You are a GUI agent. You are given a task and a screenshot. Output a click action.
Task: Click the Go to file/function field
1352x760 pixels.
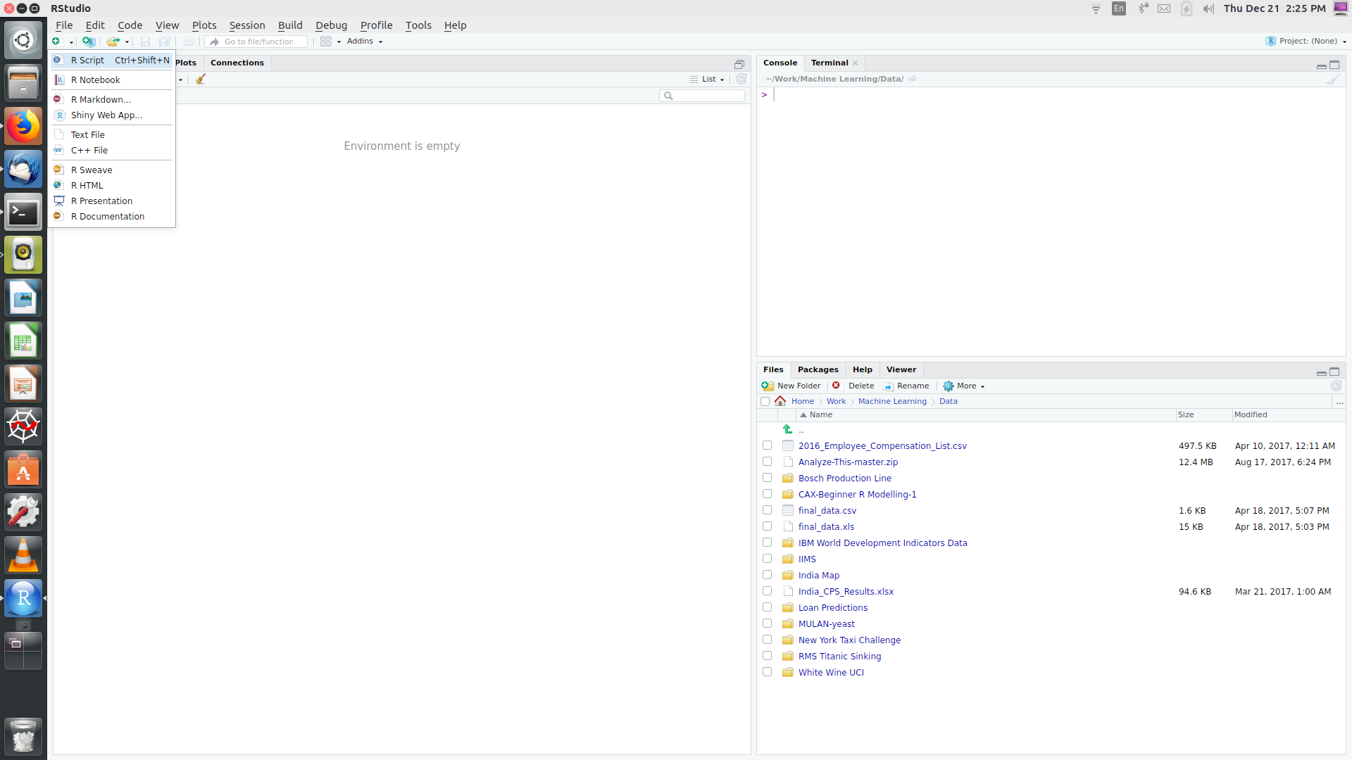[x=258, y=42]
